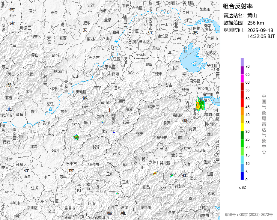The height and width of the screenshot is (220, 277).
Task: Click the 开化 map label
Action: click(116, 154)
